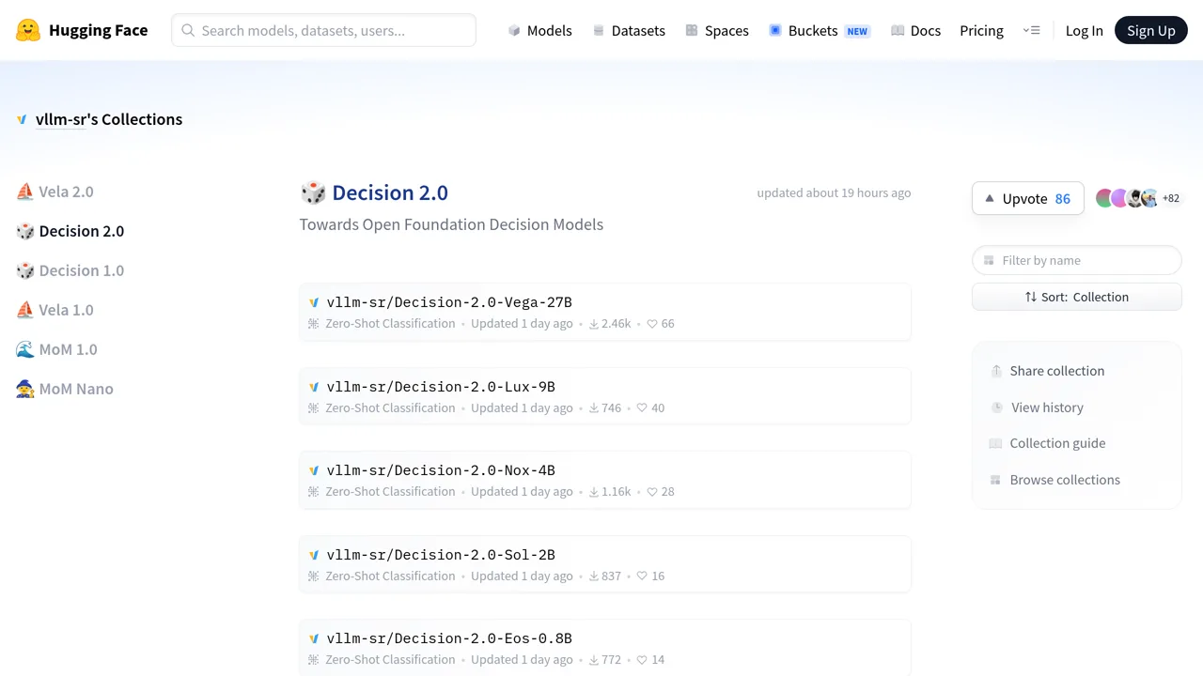This screenshot has width=1203, height=676.
Task: Focus the Filter by name field
Action: [1076, 260]
